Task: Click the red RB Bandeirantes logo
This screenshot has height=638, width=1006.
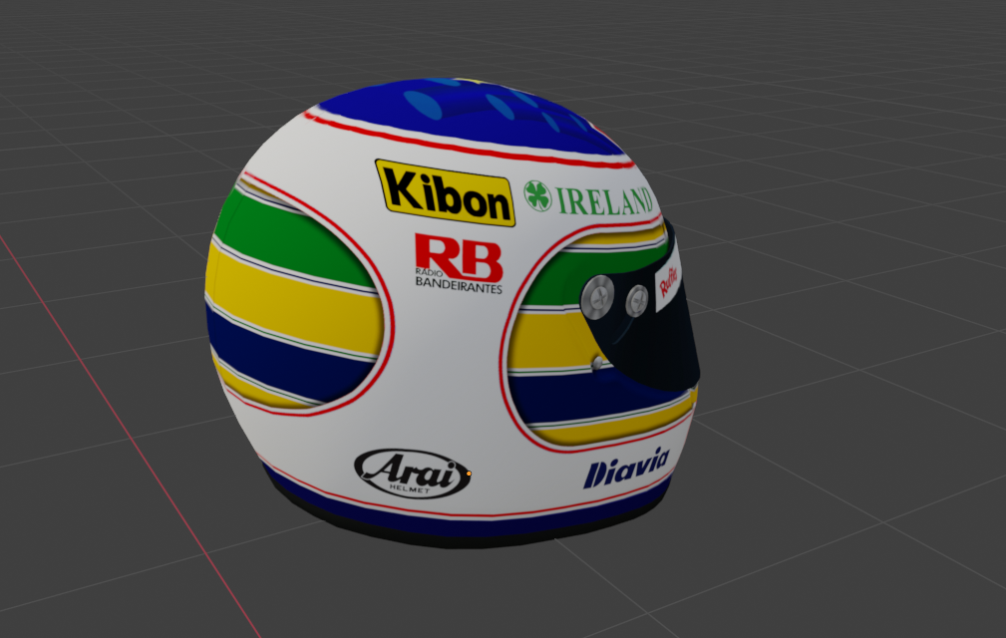Action: tap(459, 263)
